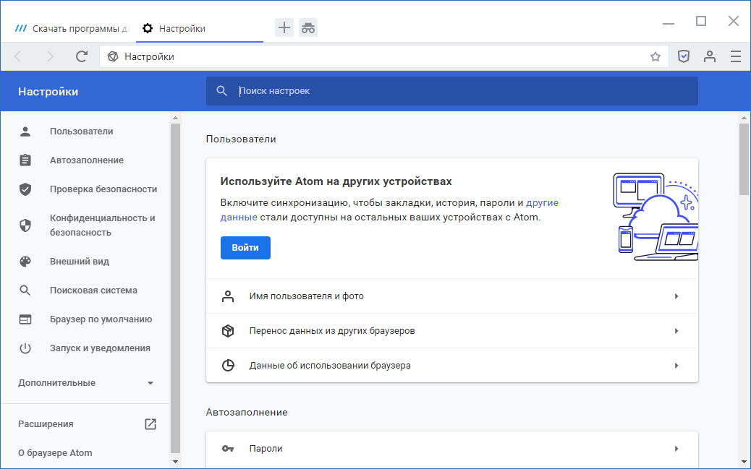
Task: Open Пользователи in the sidebar
Action: 82,131
